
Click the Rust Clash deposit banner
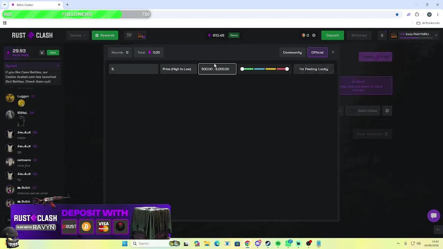[x=91, y=222]
